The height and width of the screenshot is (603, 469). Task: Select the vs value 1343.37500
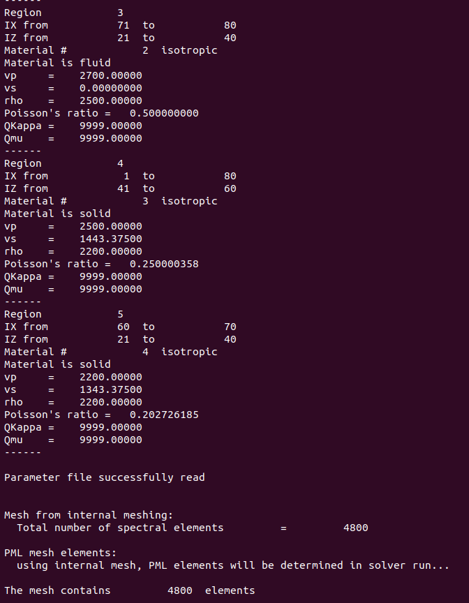click(x=110, y=389)
